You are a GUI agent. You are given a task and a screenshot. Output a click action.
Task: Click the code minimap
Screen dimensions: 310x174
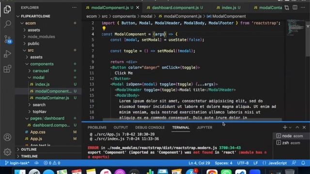295,28
